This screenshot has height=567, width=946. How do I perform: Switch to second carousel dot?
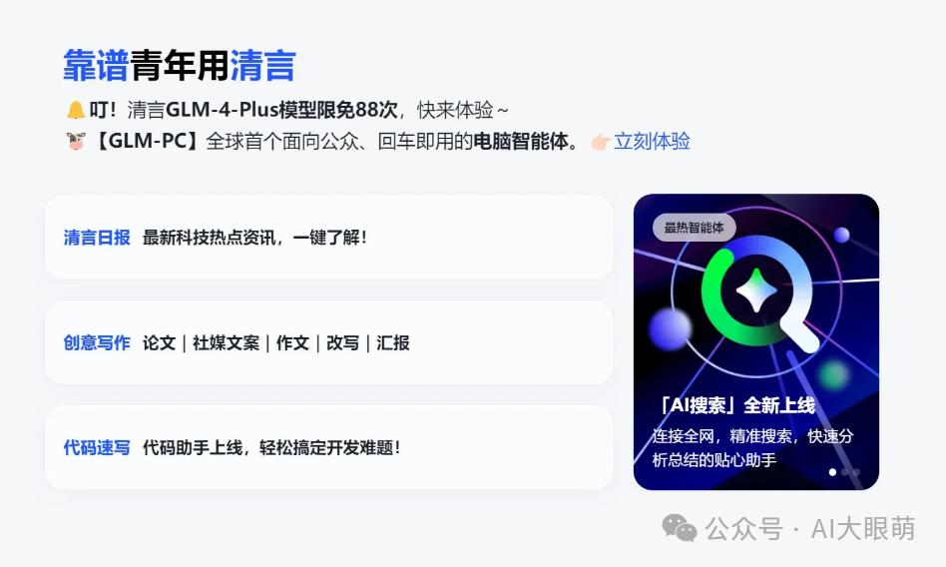pyautogui.click(x=844, y=472)
